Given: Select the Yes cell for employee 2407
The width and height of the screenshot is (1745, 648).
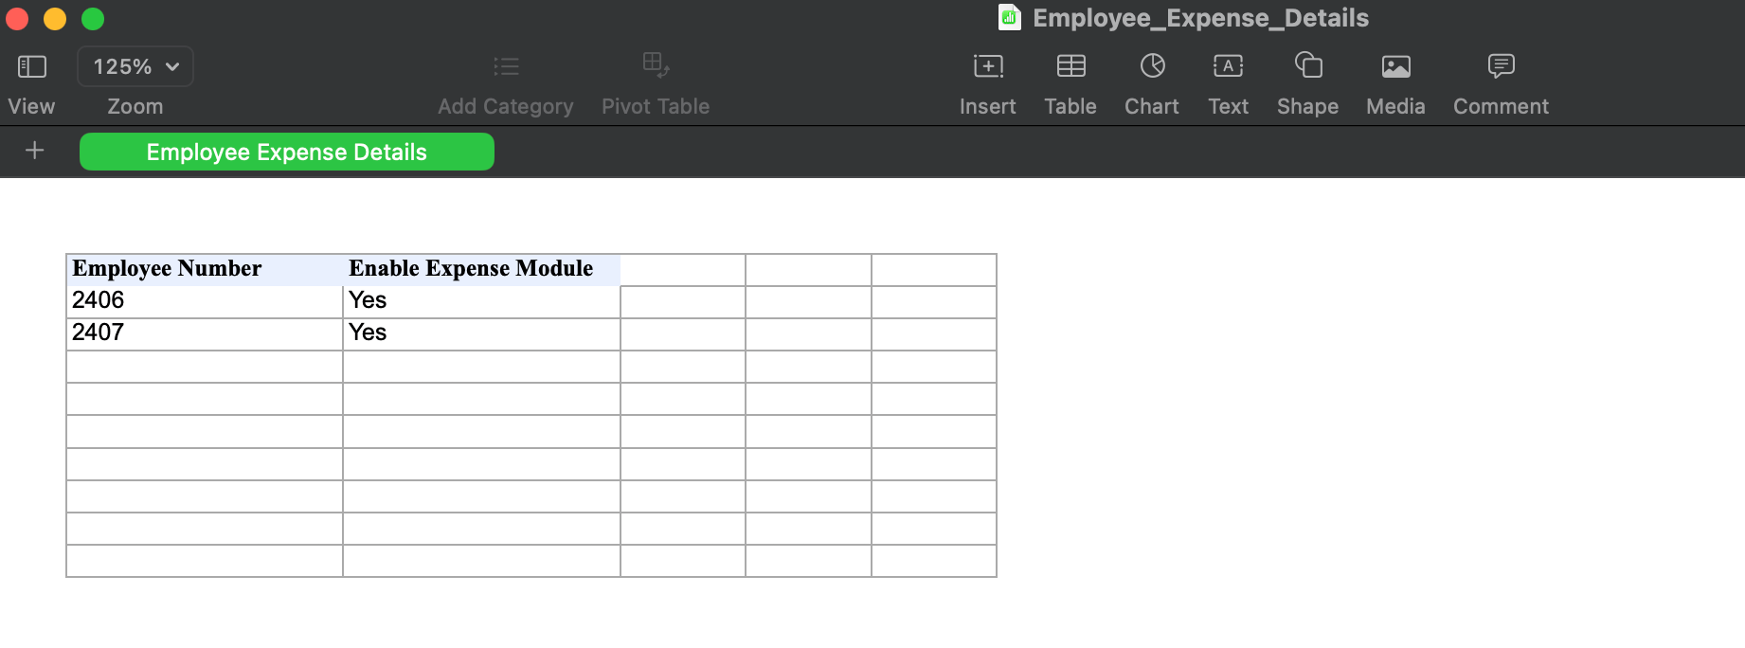Looking at the screenshot, I should [481, 333].
